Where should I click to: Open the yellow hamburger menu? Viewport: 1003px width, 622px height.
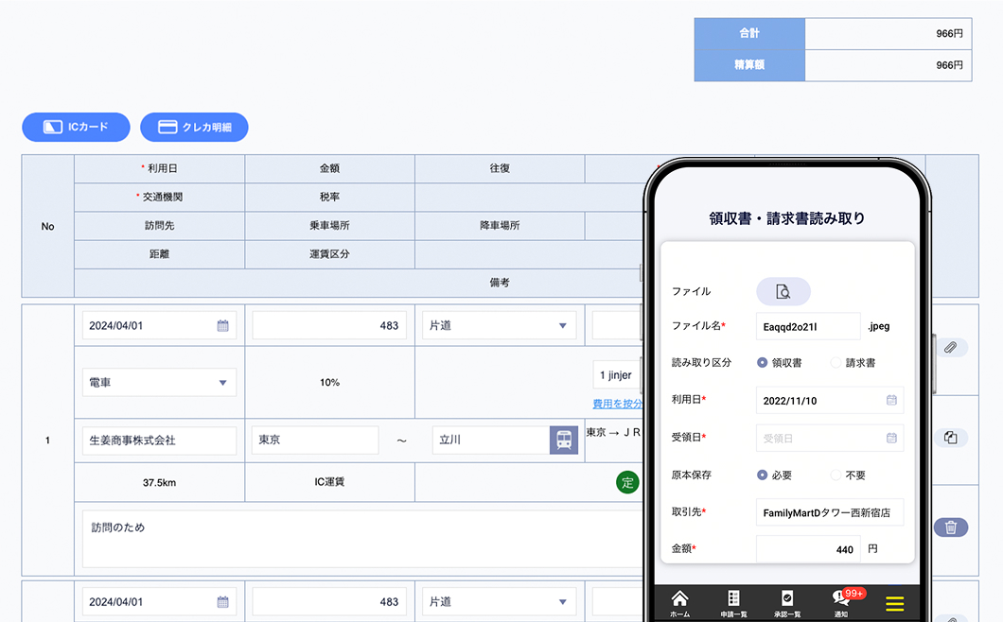coord(894,603)
